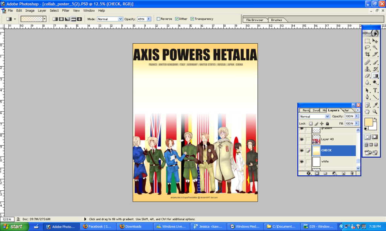386x231 pixels.
Task: Select the Eyedropper tool
Action: 375,105
